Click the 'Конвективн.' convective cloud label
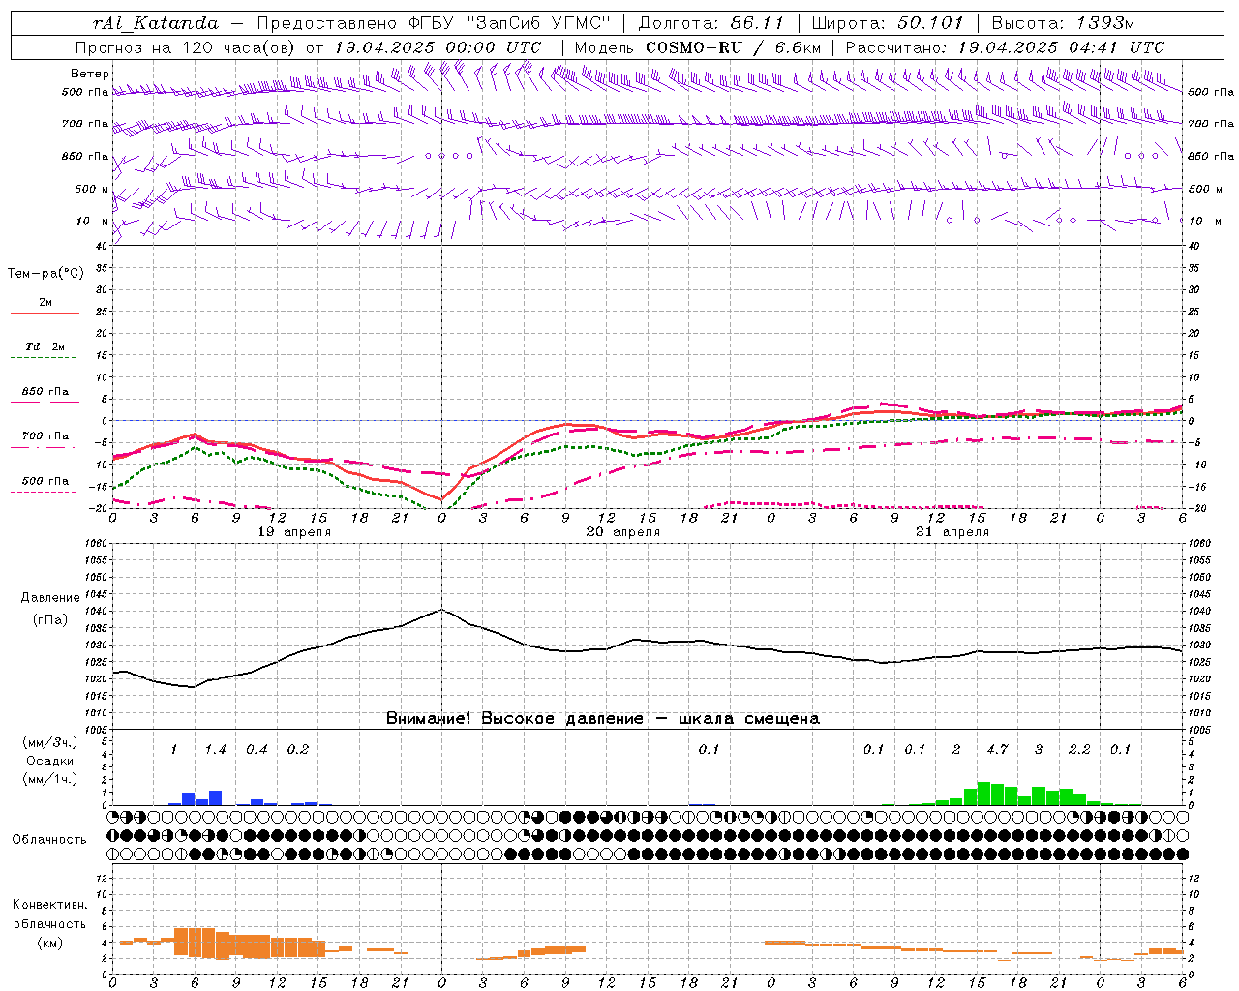1239x991 pixels. pos(49,905)
